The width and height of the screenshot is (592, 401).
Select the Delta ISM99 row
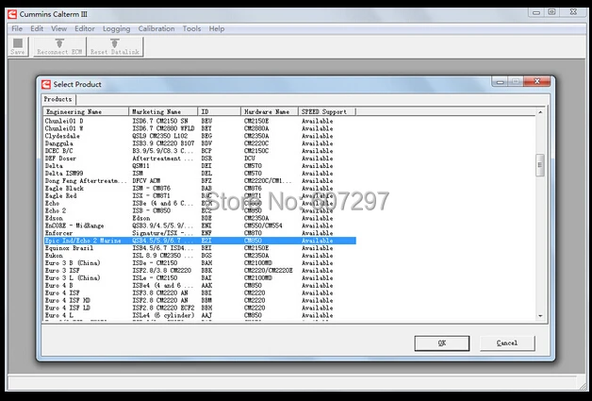tap(200, 174)
